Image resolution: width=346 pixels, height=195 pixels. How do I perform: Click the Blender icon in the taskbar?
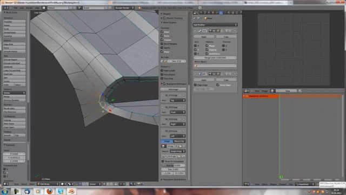(x=71, y=191)
